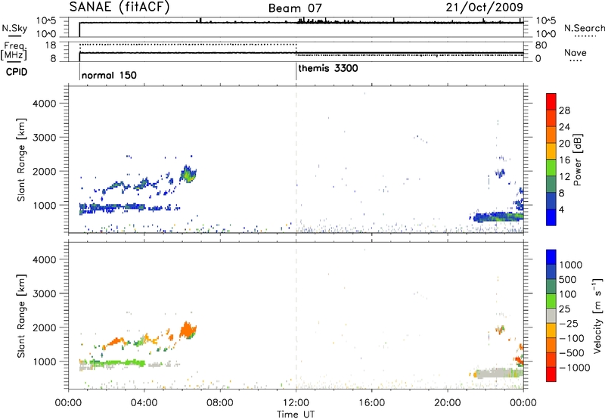Click the gray -25 to 25 velocity swatch
This screenshot has width=605, height=419.
(x=551, y=315)
